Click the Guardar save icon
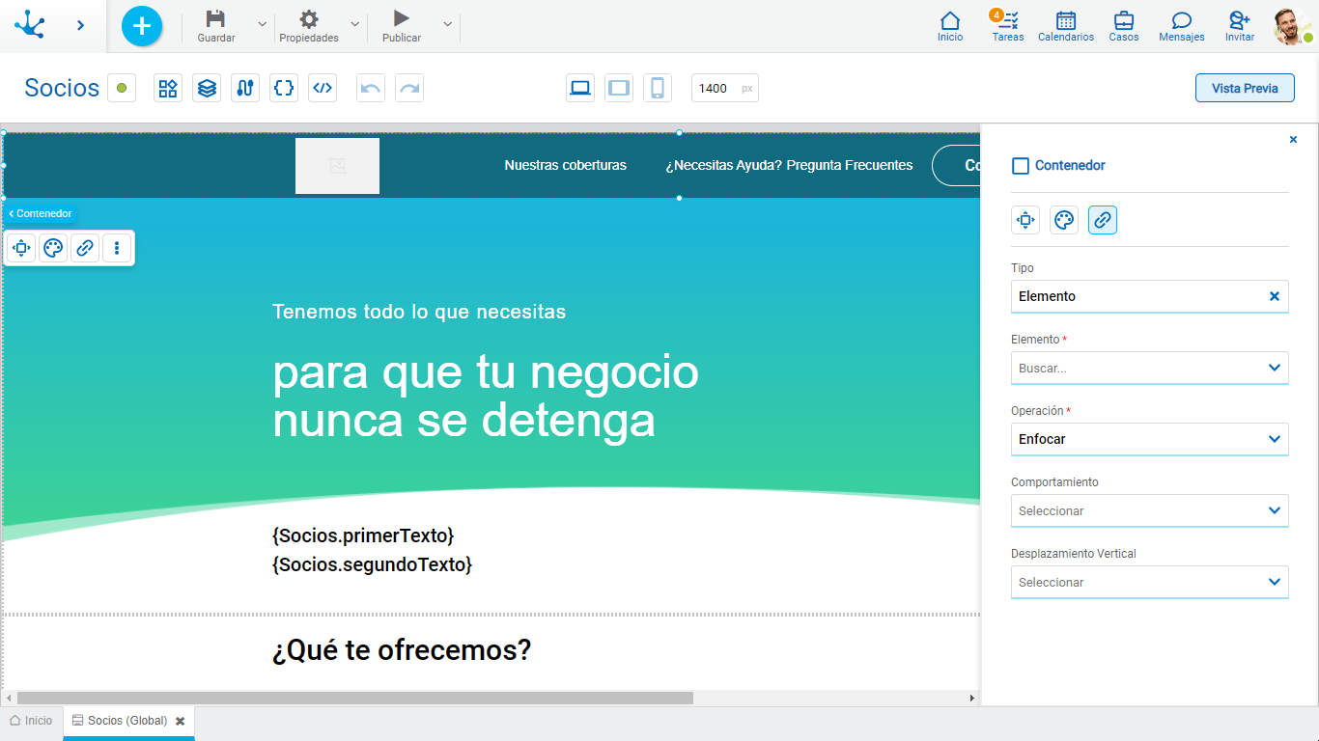This screenshot has height=741, width=1319. [x=216, y=19]
